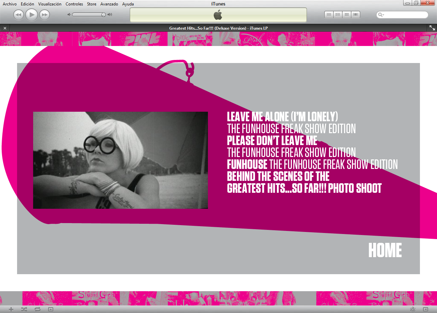
Task: Close the iTunes LP with X
Action: click(x=5, y=28)
